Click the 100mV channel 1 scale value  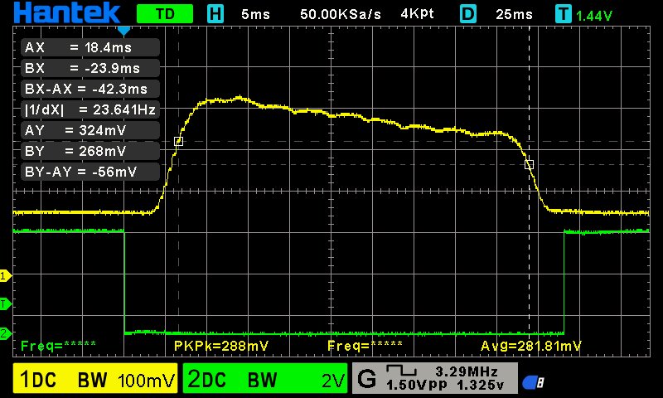coord(147,381)
